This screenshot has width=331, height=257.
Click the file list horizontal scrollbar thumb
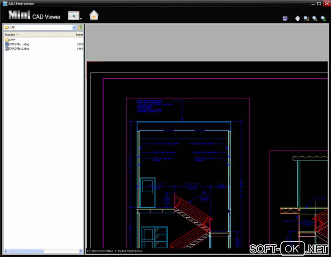[26, 251]
